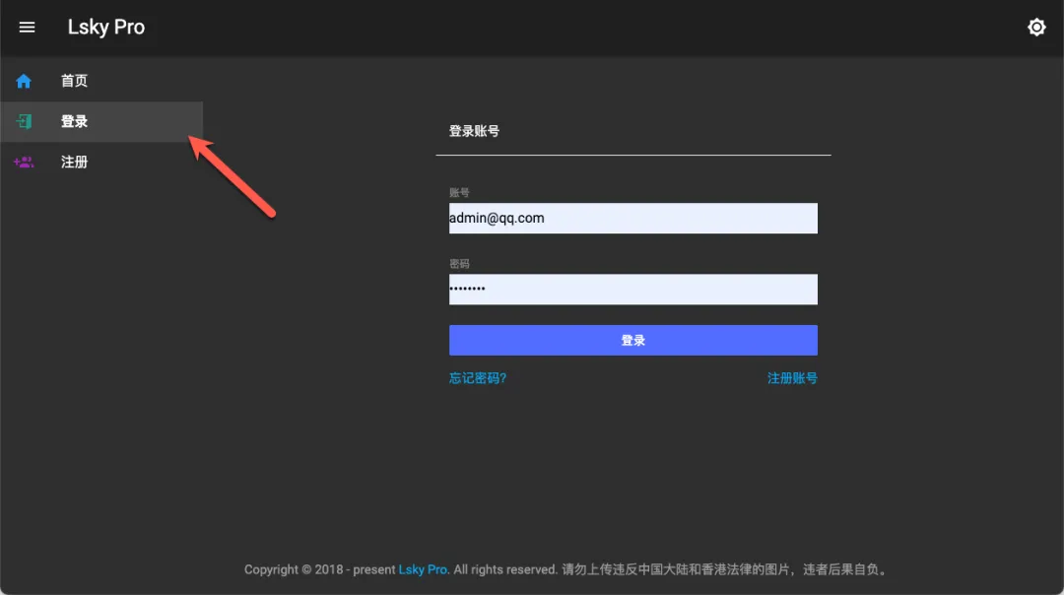Open the 忘记密码? link

(478, 378)
